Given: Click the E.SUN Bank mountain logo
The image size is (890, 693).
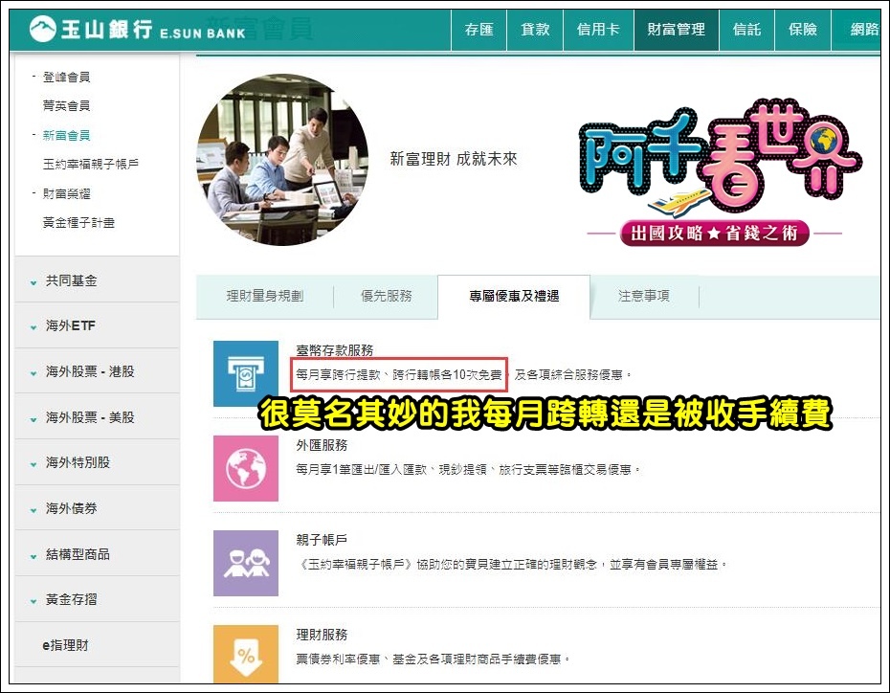Looking at the screenshot, I should click(42, 29).
